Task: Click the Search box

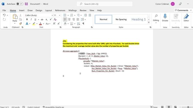Action: tap(105, 4)
